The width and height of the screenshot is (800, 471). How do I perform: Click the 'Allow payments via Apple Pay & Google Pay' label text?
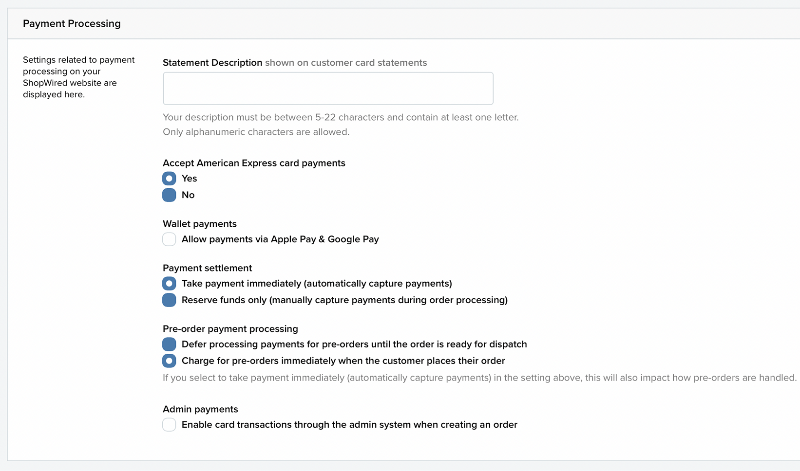pyautogui.click(x=280, y=239)
